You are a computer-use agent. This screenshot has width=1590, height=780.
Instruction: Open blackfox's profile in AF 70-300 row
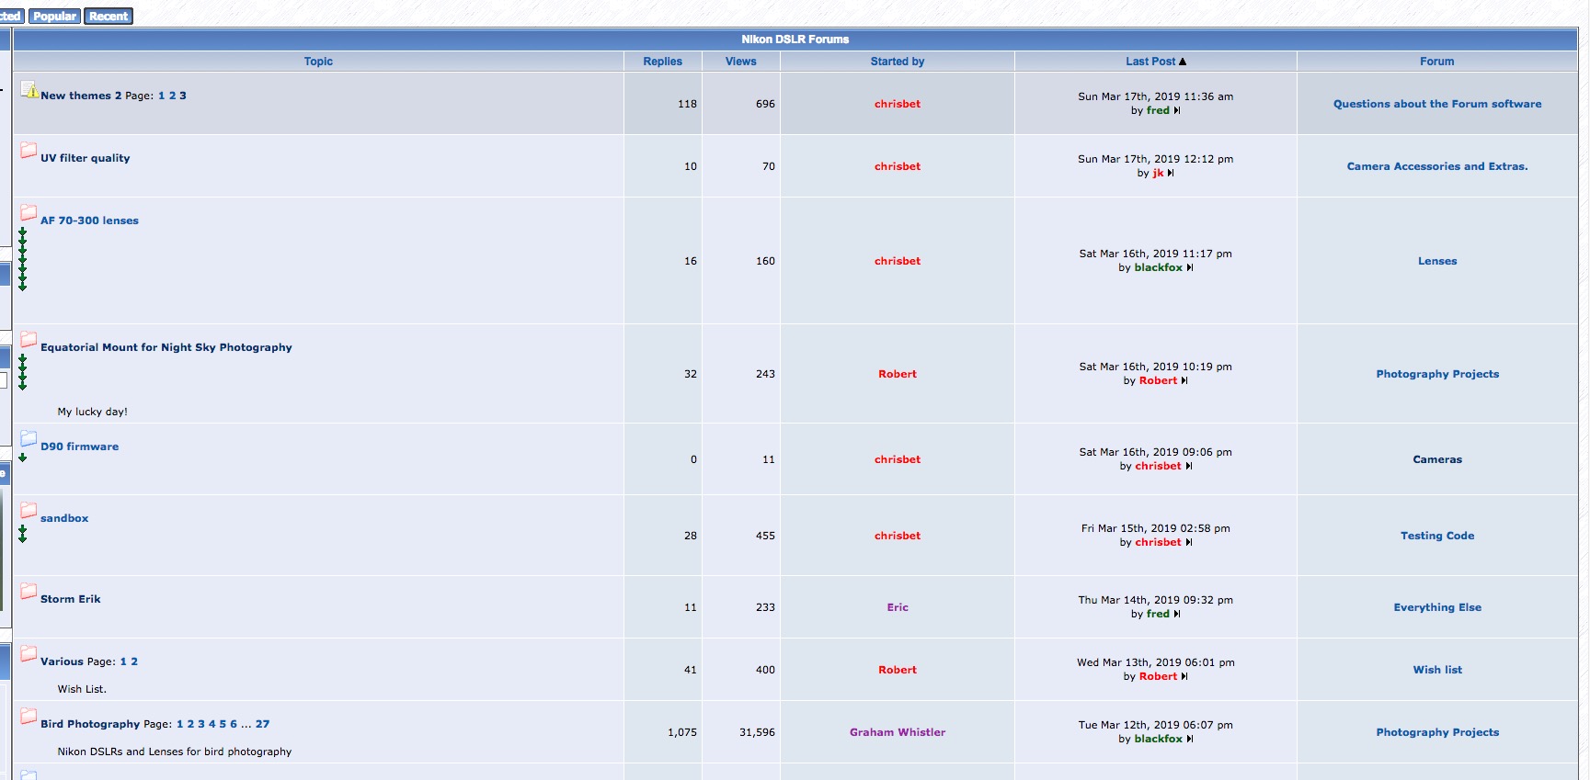pyautogui.click(x=1159, y=267)
